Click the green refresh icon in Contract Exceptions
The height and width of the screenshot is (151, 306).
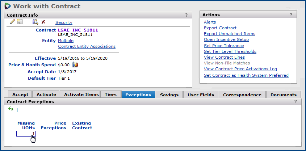[11, 109]
